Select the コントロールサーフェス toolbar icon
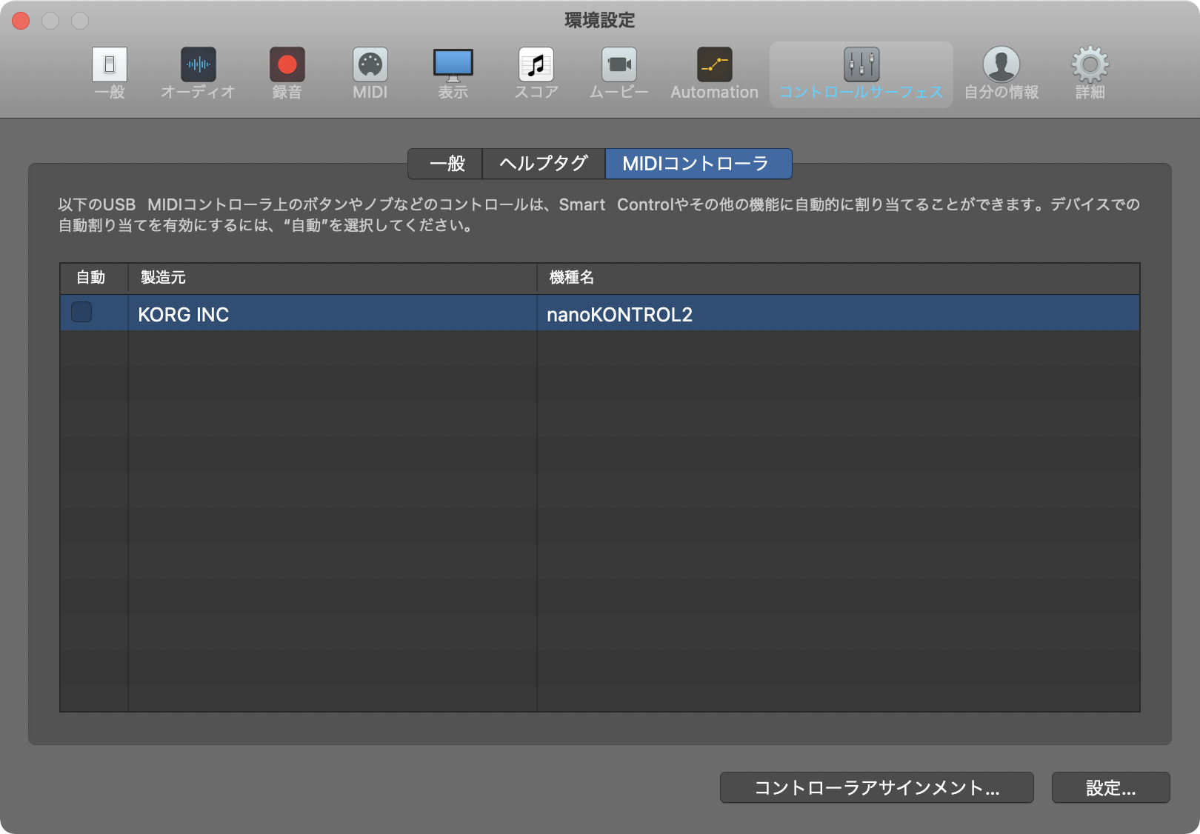This screenshot has width=1200, height=834. [861, 73]
